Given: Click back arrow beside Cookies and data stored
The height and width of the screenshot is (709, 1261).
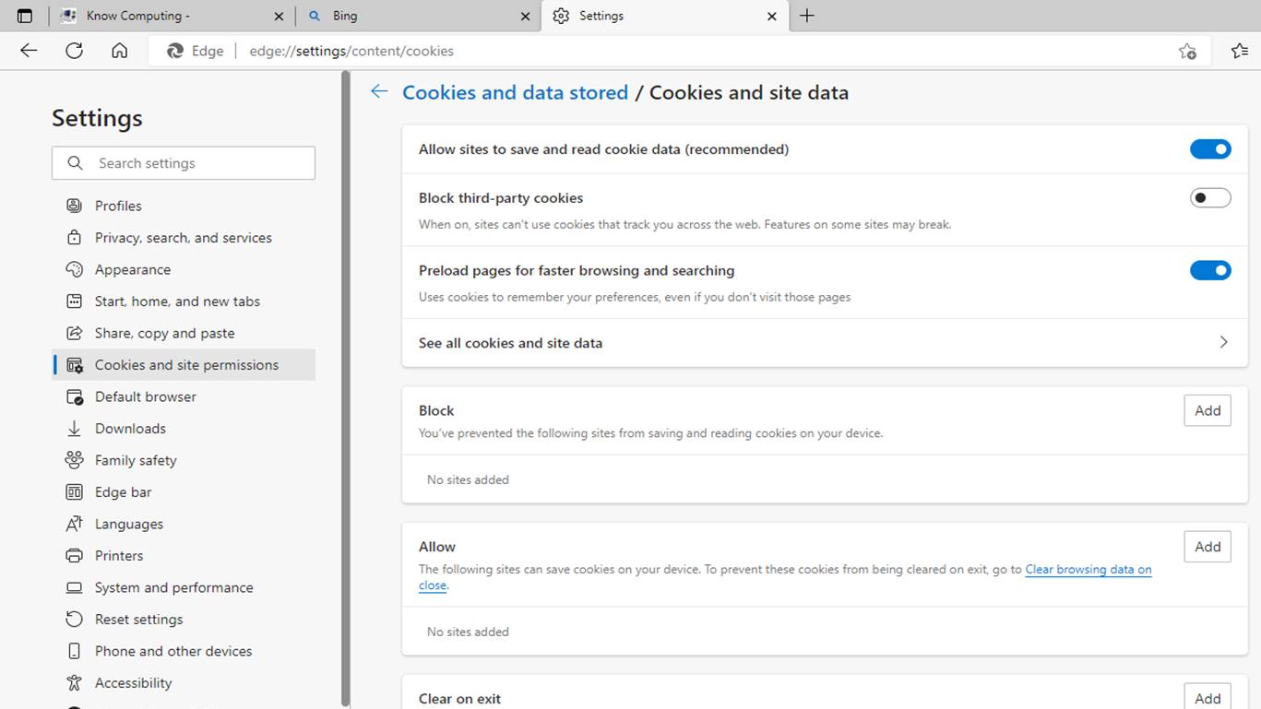Looking at the screenshot, I should [378, 91].
